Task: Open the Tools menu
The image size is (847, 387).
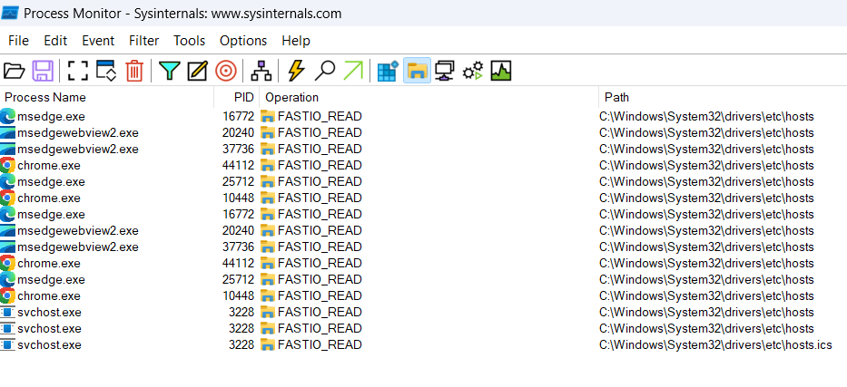Action: click(x=190, y=41)
